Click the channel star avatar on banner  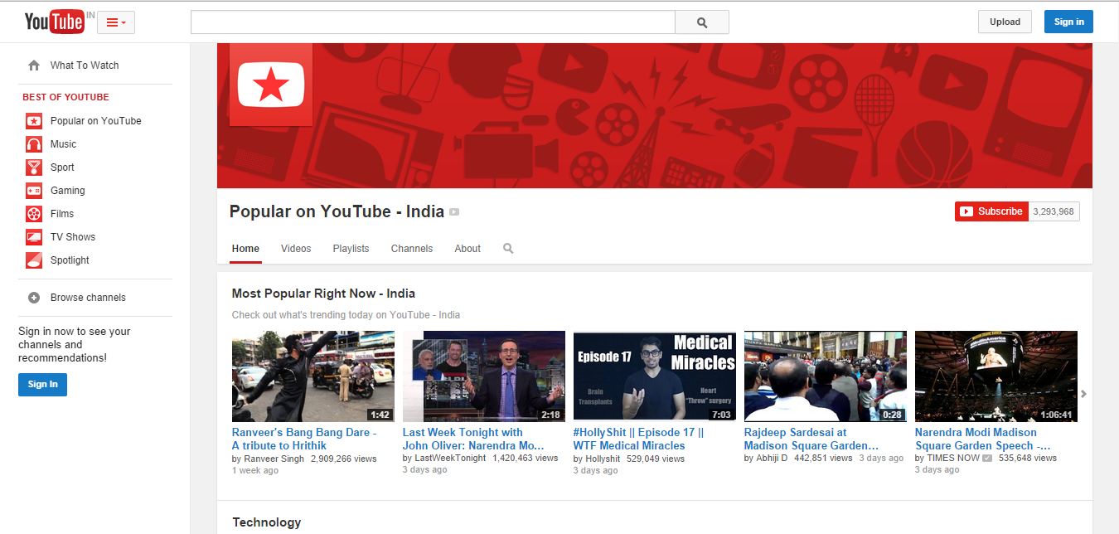pyautogui.click(x=270, y=85)
